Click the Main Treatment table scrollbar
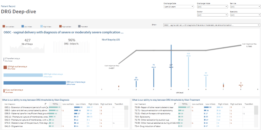This screenshot has width=261, height=130. pyautogui.click(x=256, y=110)
